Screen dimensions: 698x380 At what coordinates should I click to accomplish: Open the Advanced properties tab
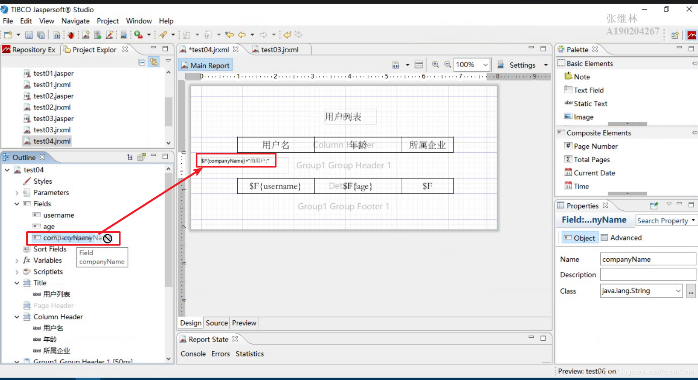pyautogui.click(x=621, y=238)
